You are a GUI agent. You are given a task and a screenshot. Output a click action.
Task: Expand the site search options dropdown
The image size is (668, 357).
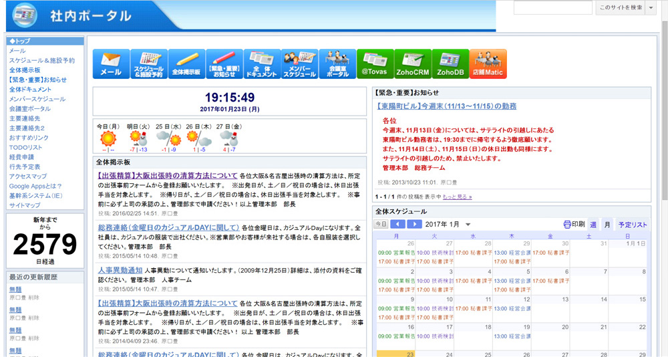coord(651,7)
